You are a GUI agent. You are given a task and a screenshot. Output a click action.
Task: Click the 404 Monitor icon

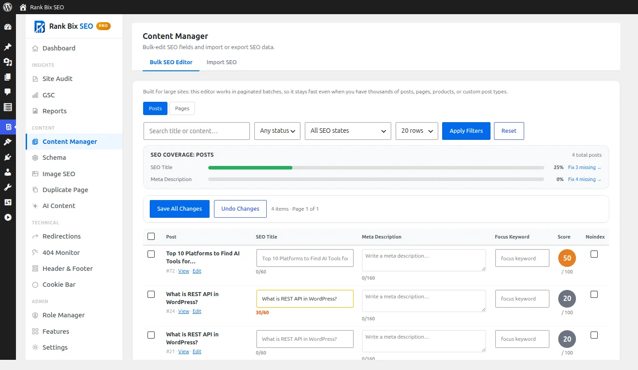click(35, 253)
